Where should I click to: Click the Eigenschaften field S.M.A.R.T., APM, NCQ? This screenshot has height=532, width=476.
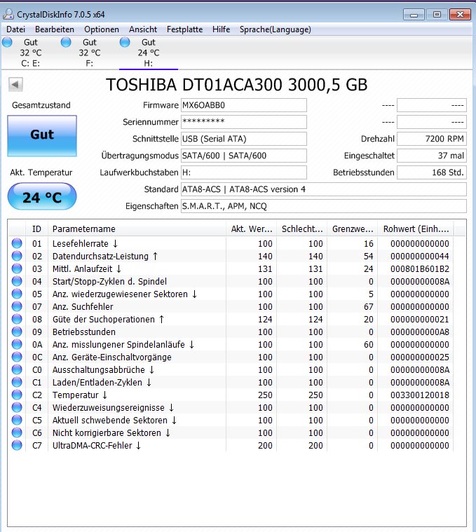(x=324, y=206)
